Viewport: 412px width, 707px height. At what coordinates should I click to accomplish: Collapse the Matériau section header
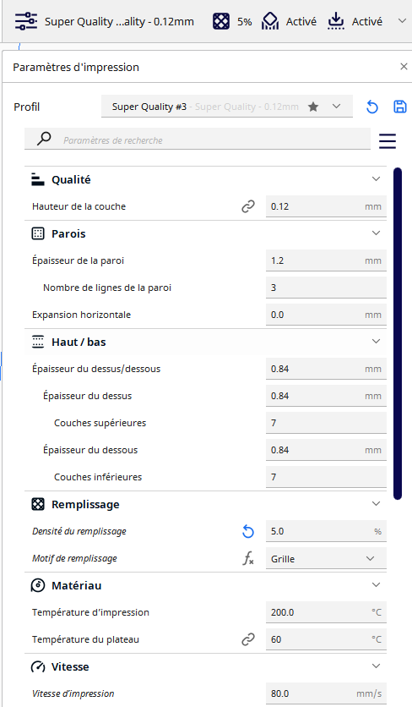205,585
